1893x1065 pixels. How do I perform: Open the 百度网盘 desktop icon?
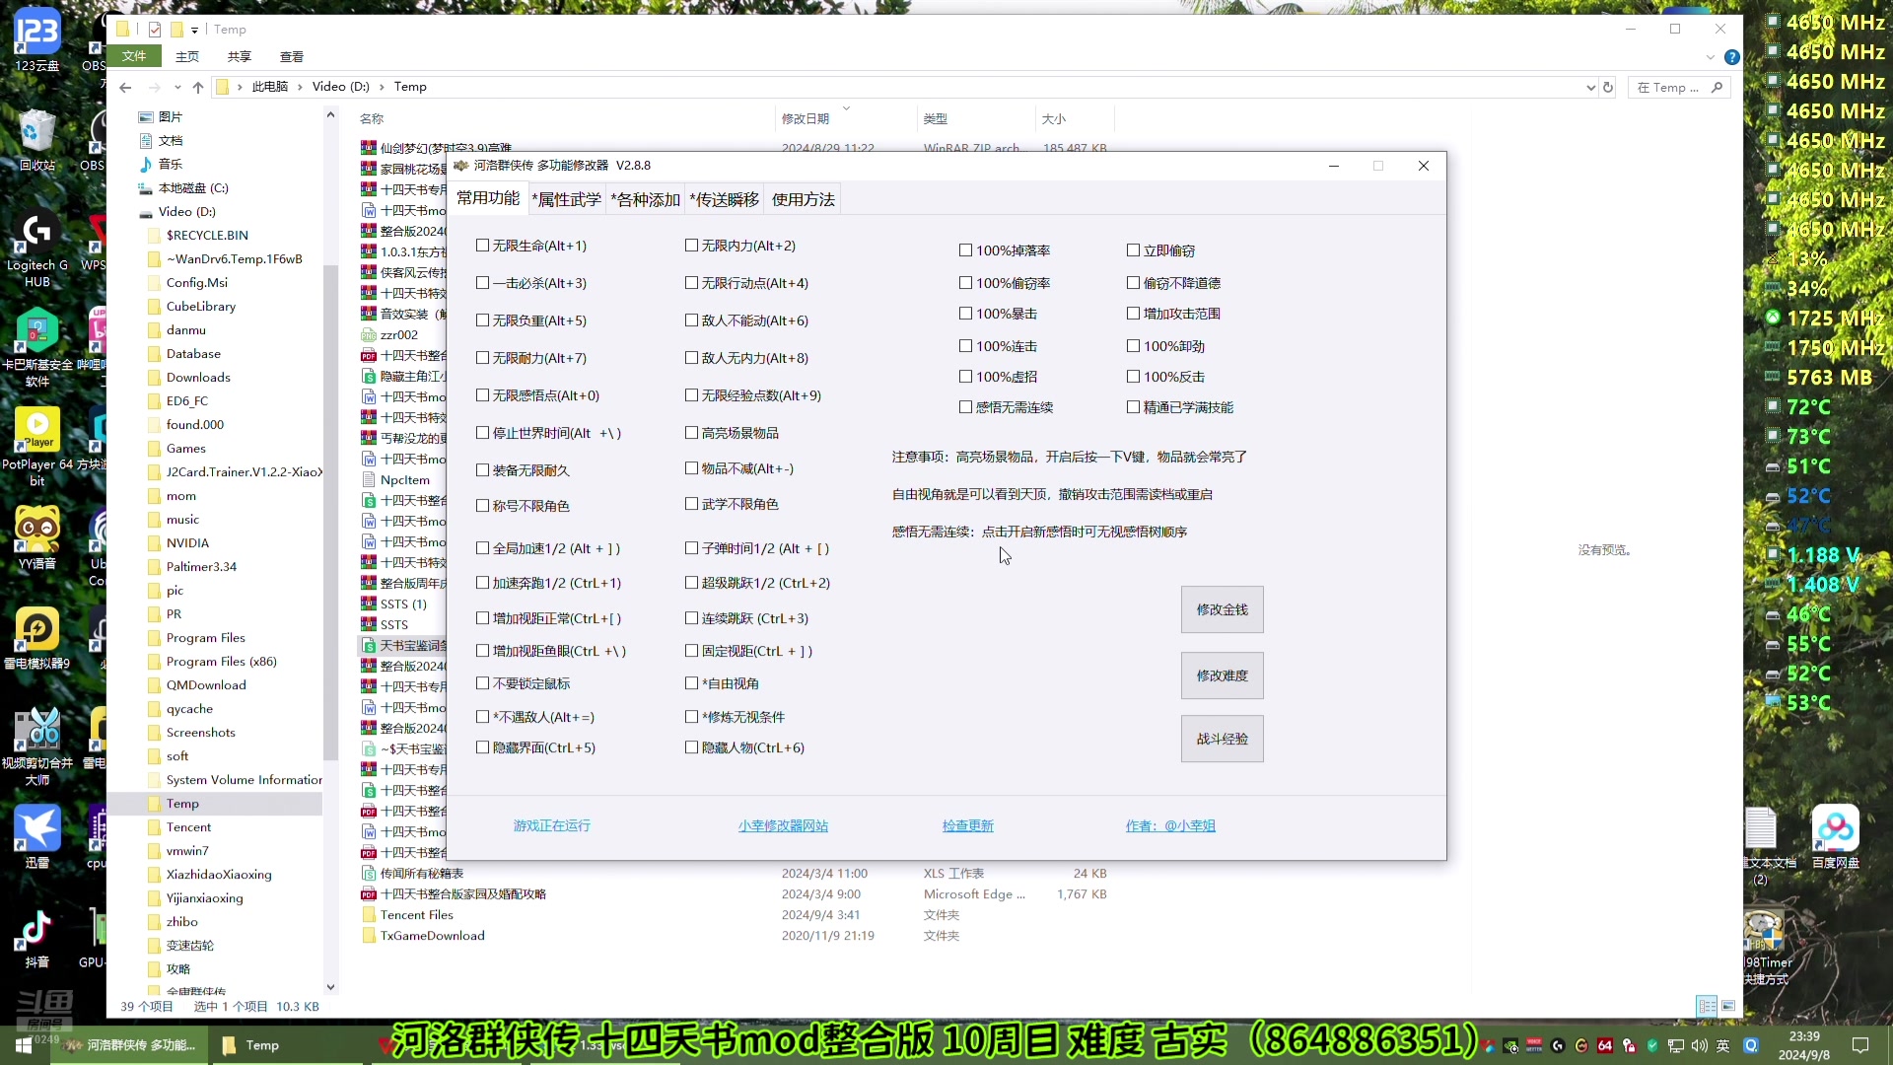click(x=1835, y=837)
